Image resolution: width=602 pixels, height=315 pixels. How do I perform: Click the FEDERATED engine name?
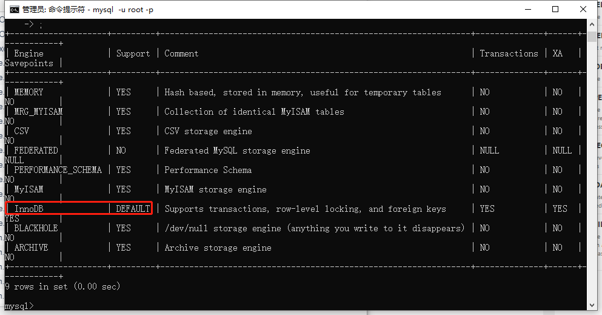pos(36,151)
